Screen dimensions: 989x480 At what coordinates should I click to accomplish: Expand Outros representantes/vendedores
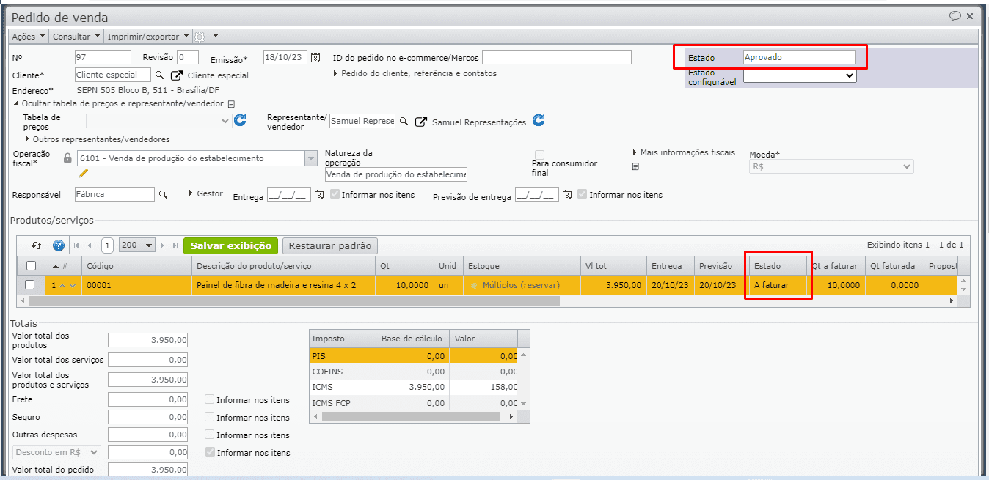pyautogui.click(x=97, y=139)
